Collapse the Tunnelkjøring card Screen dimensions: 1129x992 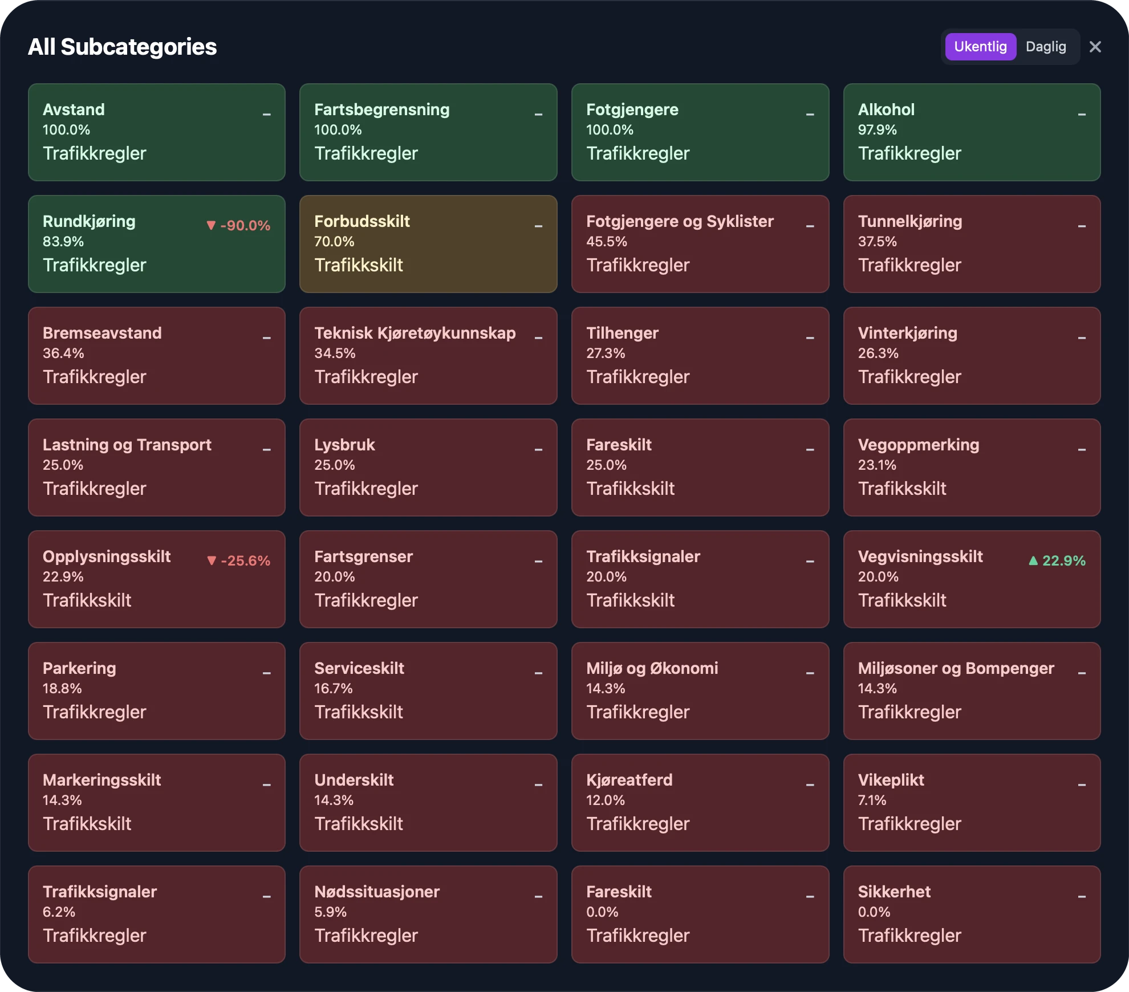(x=1081, y=226)
